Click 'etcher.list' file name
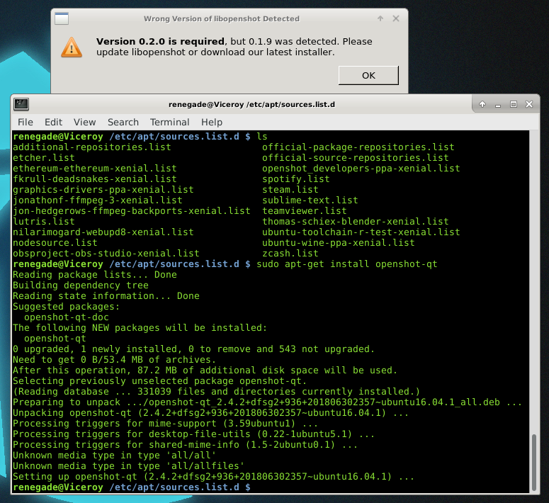The image size is (549, 503). [x=44, y=157]
